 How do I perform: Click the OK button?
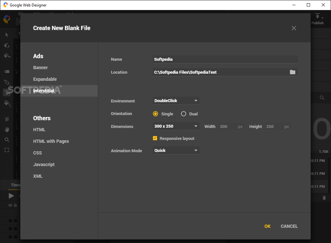[267, 226]
